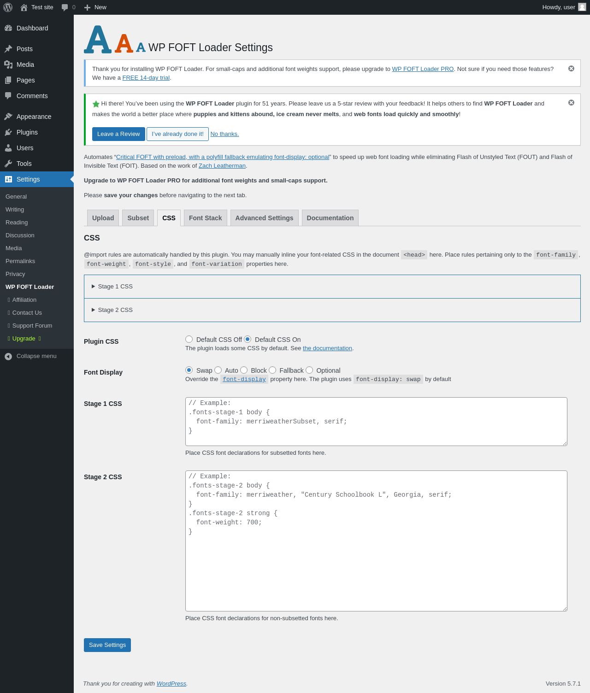Click inside the Stage 1 CSS textarea

(376, 422)
